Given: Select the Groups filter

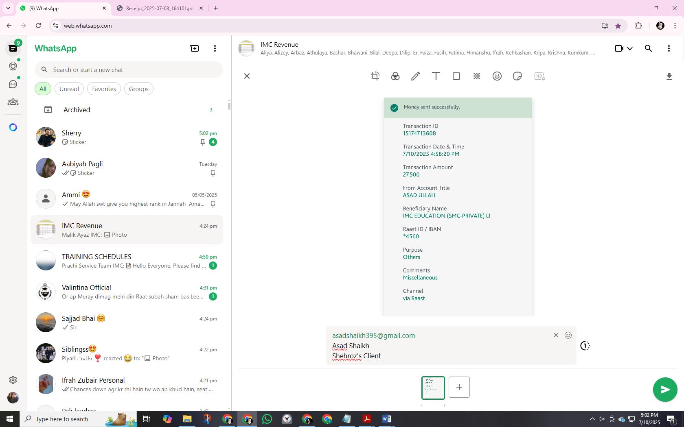Looking at the screenshot, I should point(139,89).
